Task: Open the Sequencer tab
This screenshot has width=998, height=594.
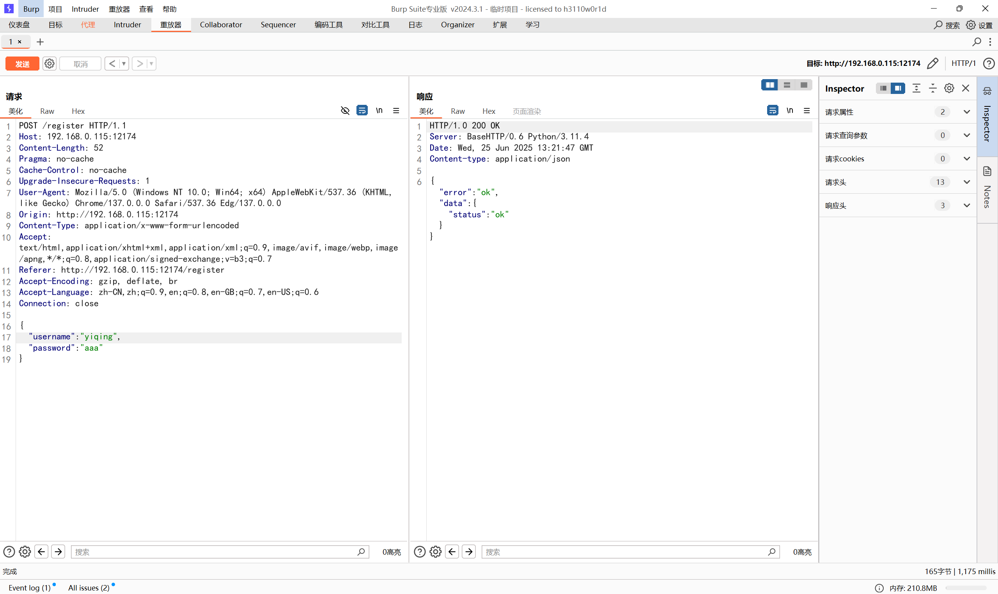Action: (x=278, y=25)
